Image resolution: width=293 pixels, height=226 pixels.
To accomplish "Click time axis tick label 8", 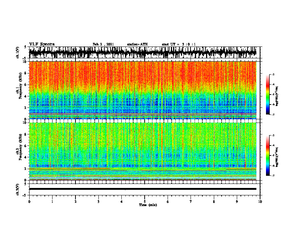I will tap(214, 202).
